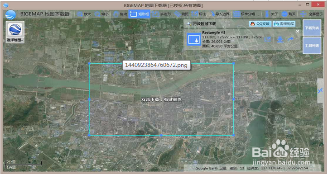Select the 放大 zoom-in tool
This screenshot has height=174, width=328.
(x=84, y=14)
